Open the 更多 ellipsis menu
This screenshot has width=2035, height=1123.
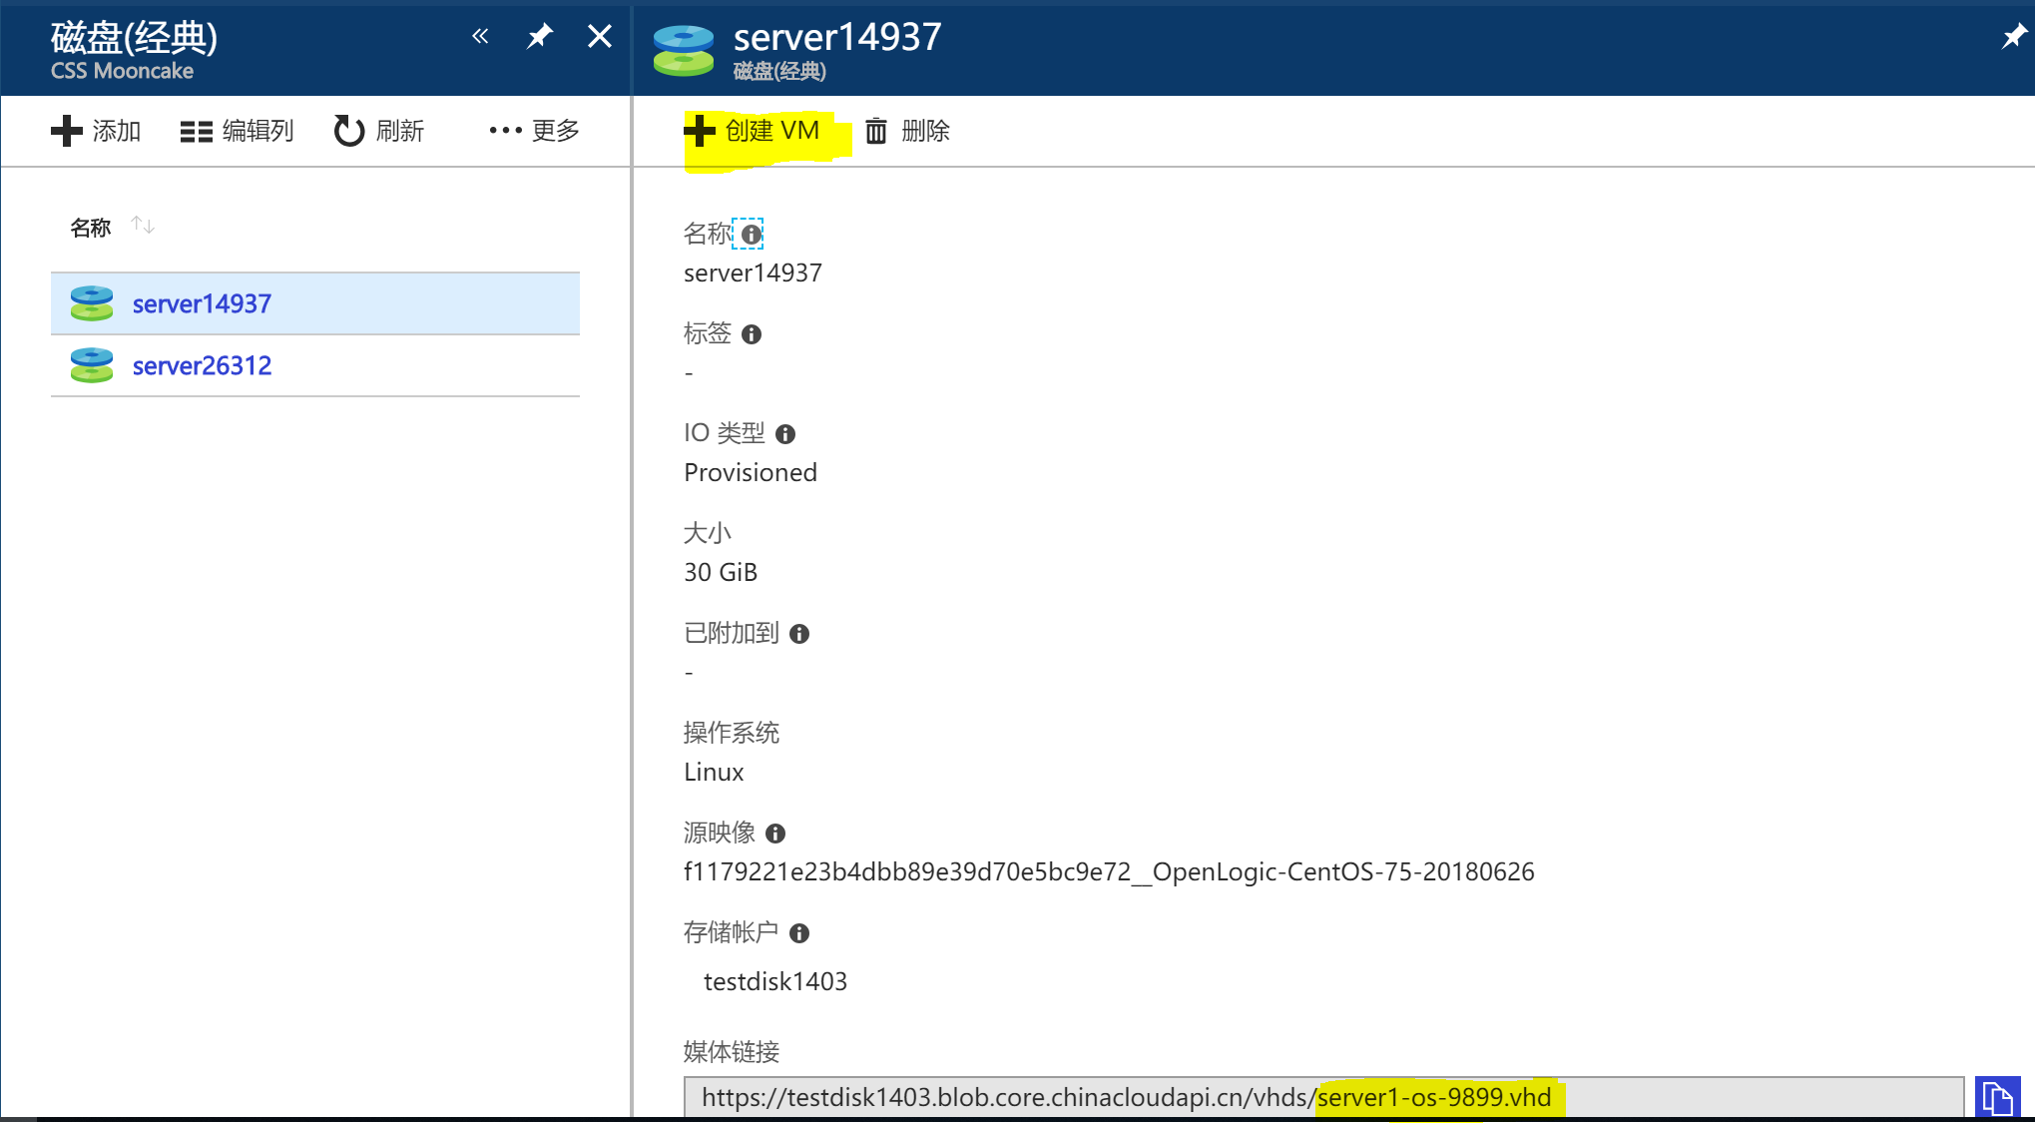pyautogui.click(x=505, y=131)
